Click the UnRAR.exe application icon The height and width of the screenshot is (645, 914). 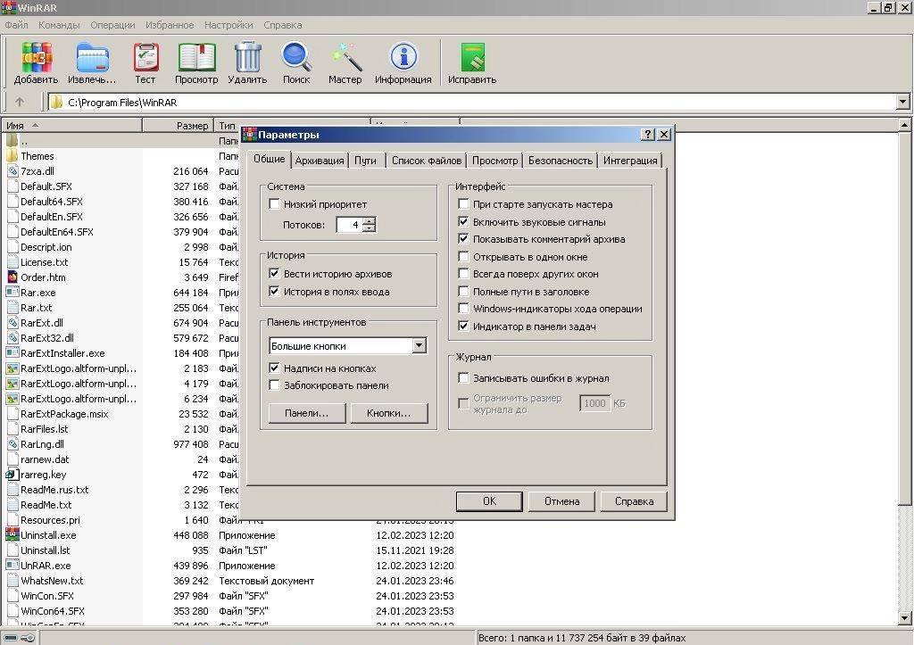[x=12, y=565]
